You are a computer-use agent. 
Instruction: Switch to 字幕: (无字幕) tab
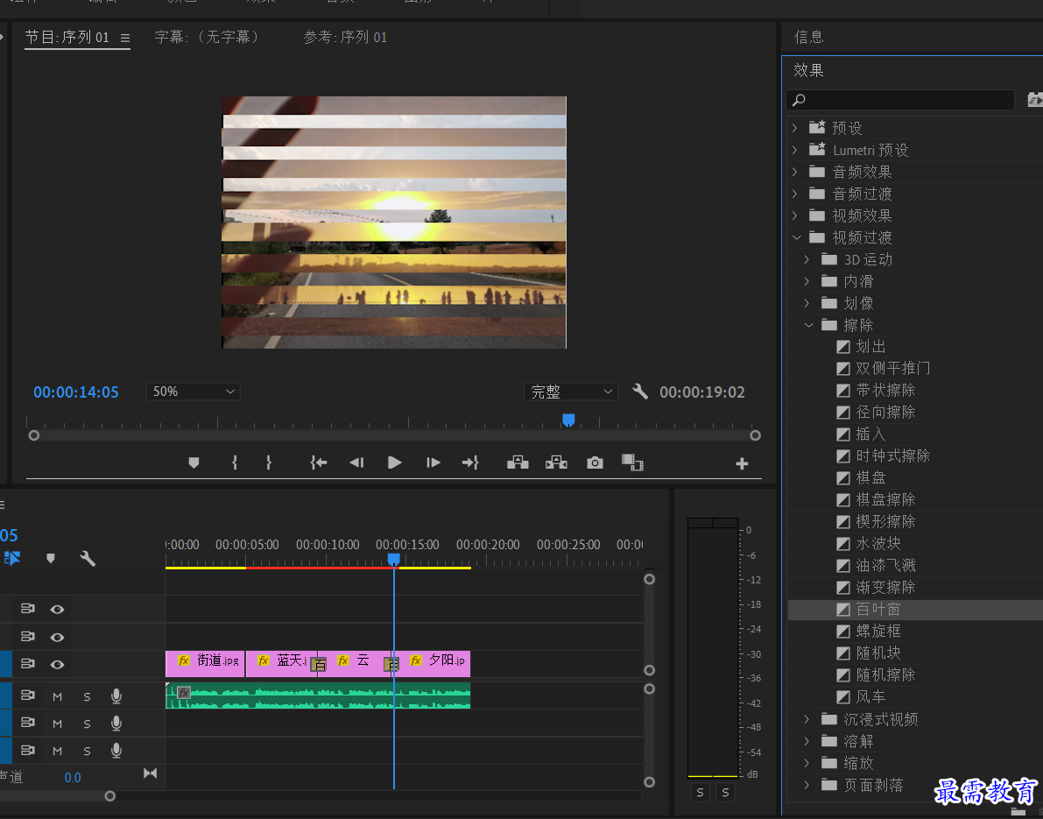pyautogui.click(x=208, y=38)
